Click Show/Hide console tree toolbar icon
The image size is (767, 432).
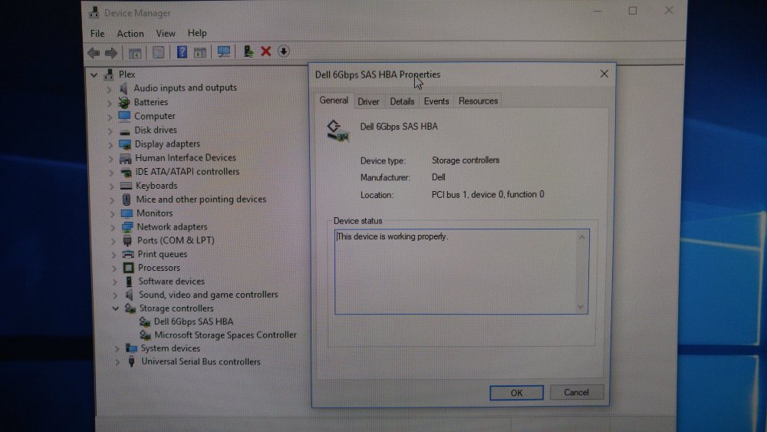coord(134,52)
